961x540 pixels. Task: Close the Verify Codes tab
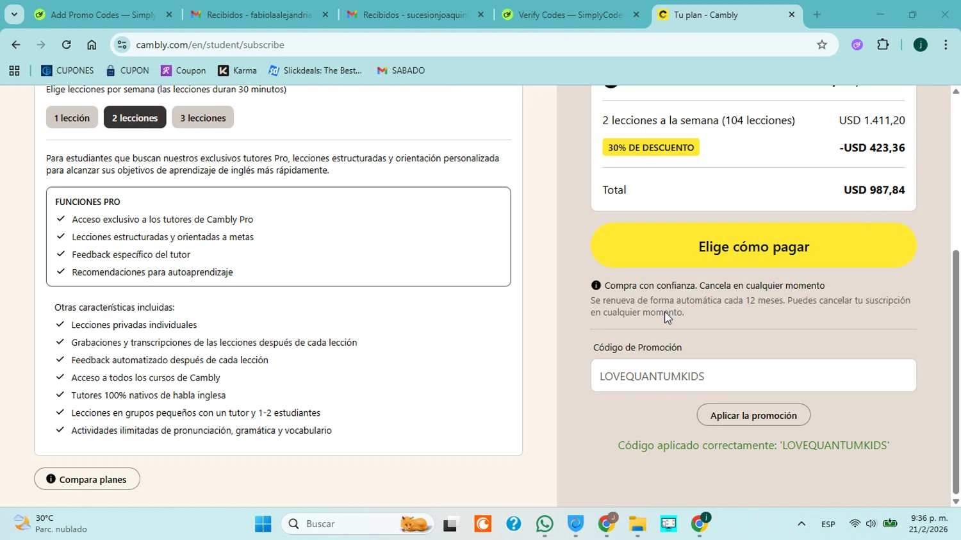tap(636, 14)
